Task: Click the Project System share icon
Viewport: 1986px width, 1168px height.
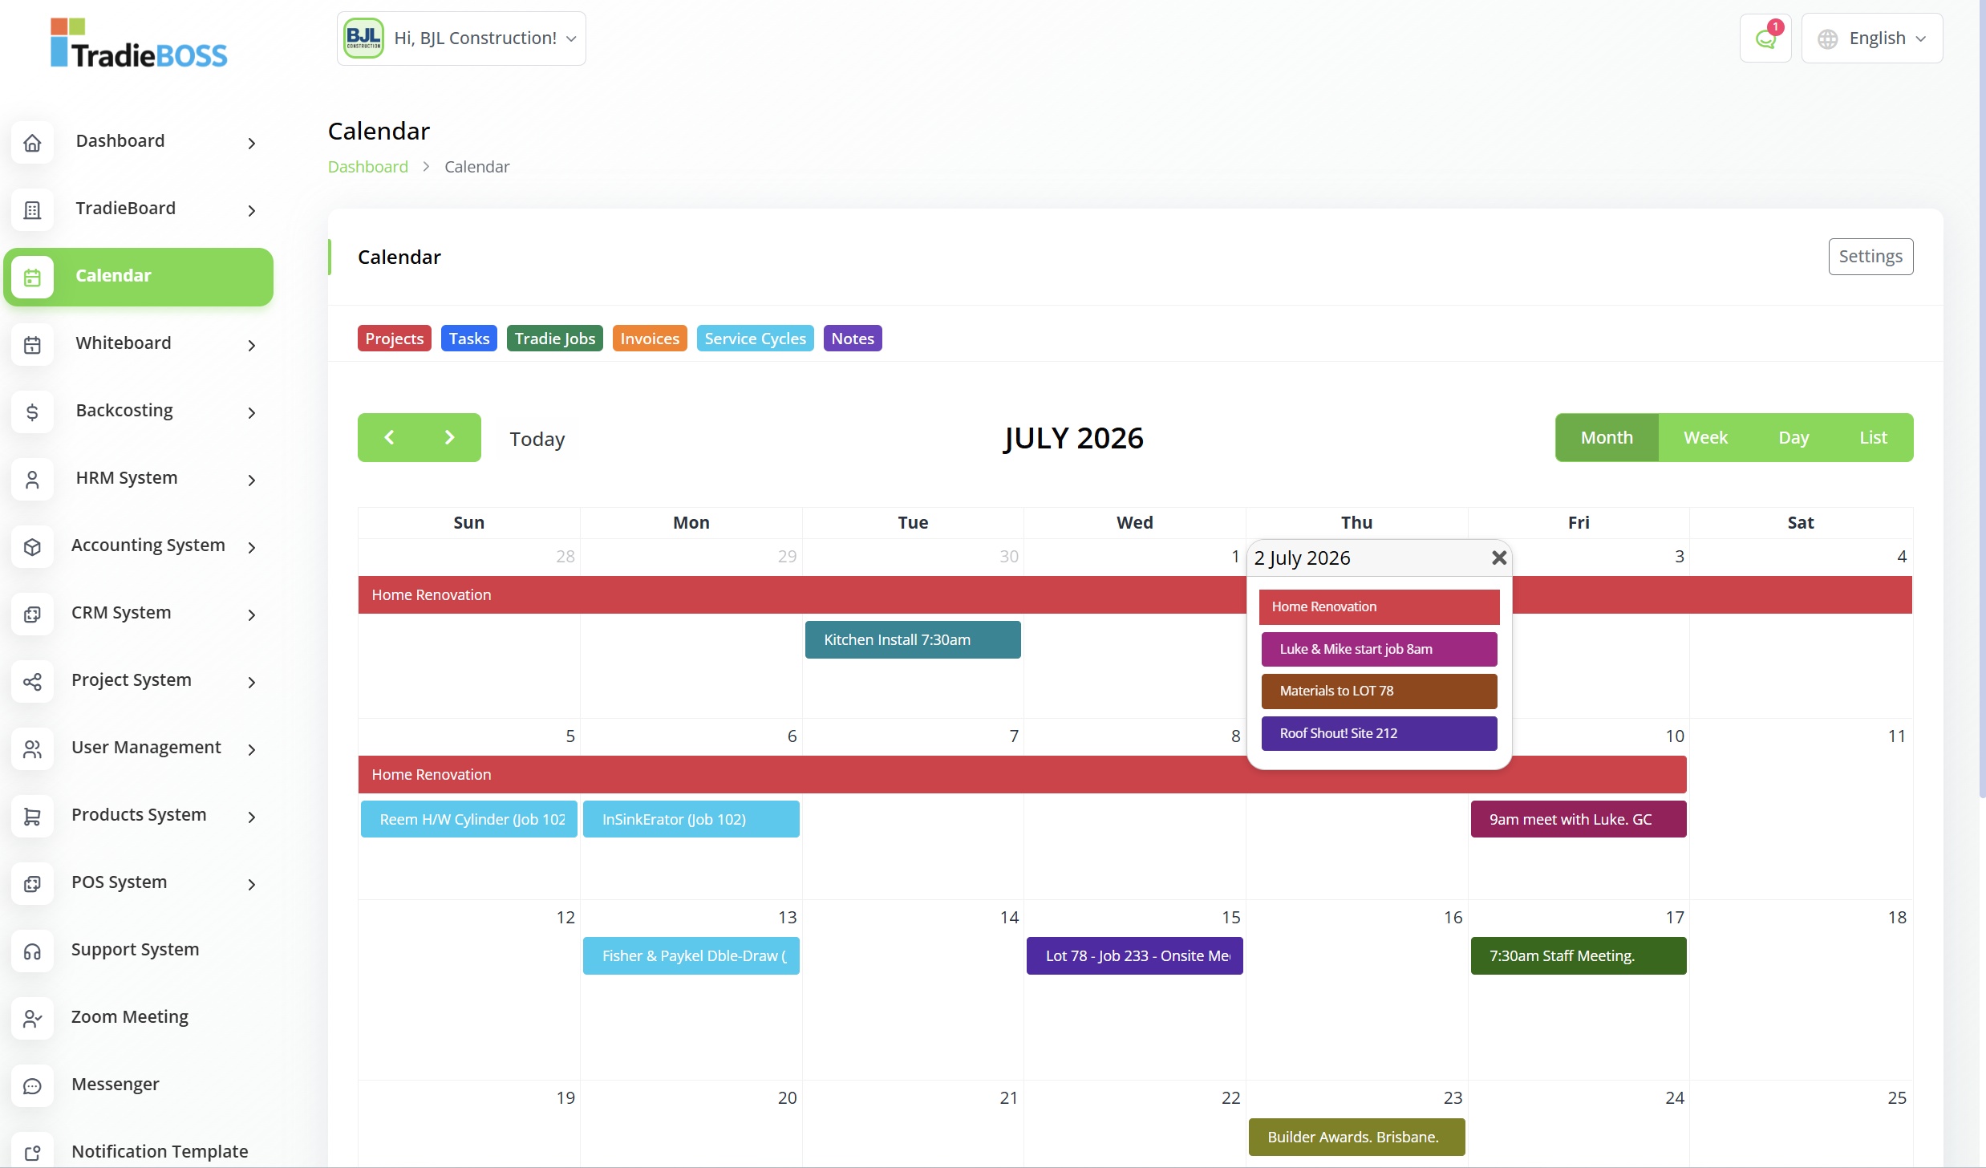Action: [x=32, y=682]
